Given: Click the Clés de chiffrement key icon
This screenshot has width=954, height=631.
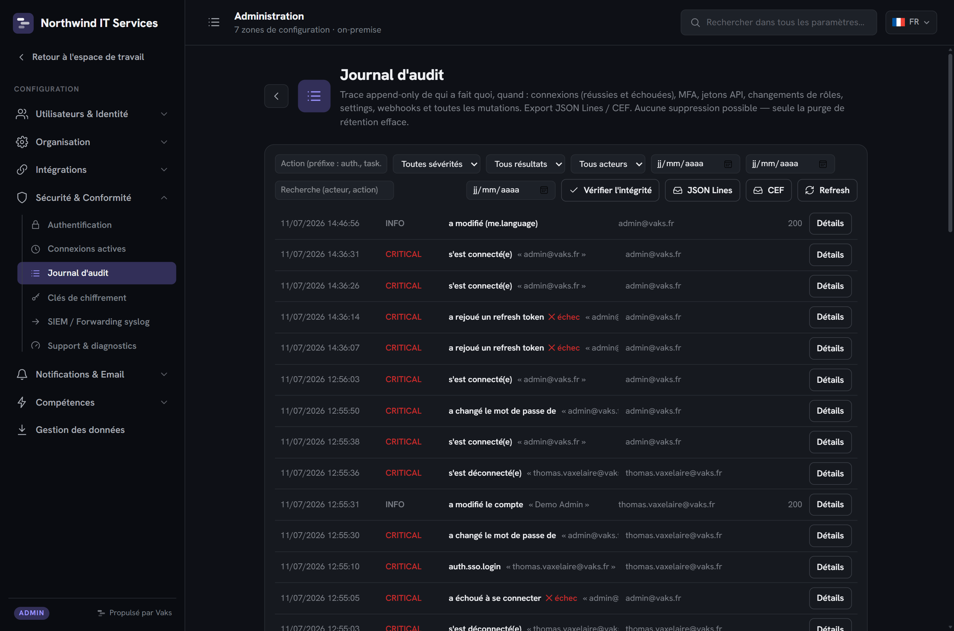Looking at the screenshot, I should tap(35, 297).
